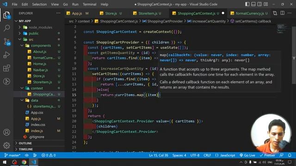The height and width of the screenshot is (166, 296).
Task: Open Chrome from the taskbar
Action: [24, 162]
